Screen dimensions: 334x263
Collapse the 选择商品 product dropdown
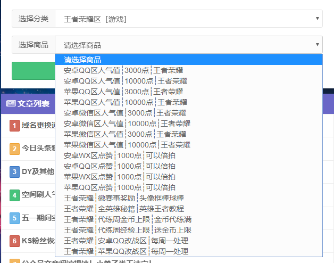(x=188, y=45)
